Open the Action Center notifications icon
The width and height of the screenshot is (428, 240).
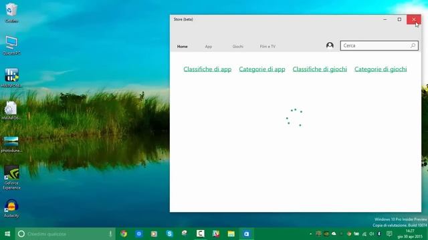[389, 234]
